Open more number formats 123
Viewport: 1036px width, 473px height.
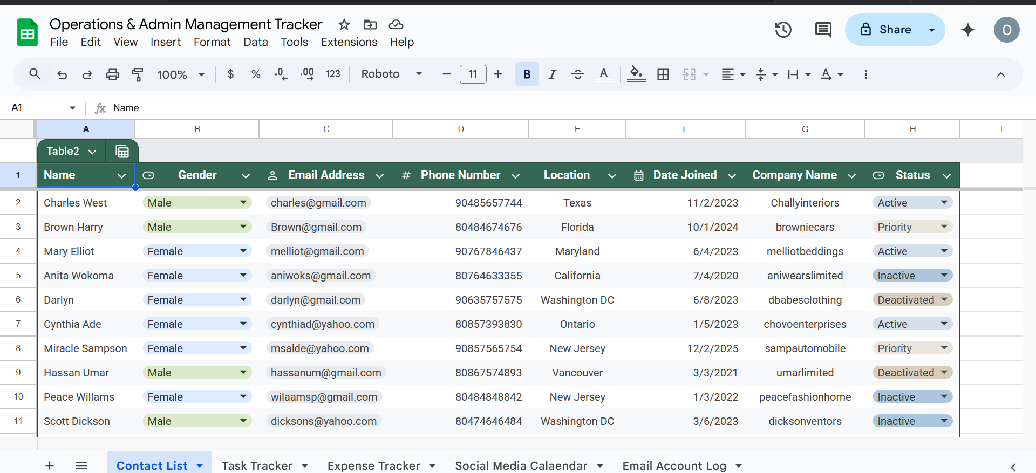(333, 74)
